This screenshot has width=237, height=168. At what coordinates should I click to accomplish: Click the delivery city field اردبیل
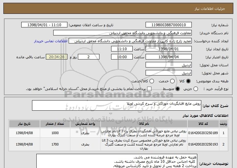pyautogui.click(x=169, y=73)
